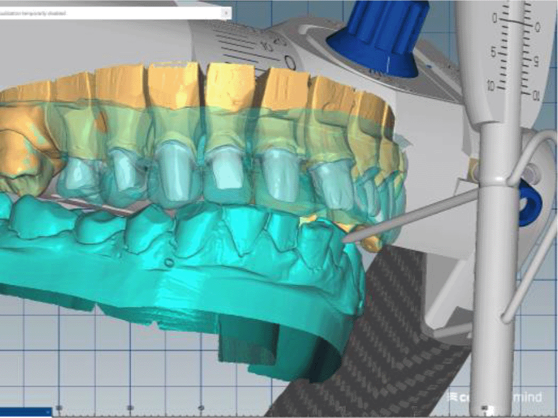Viewport: 558px width, 418px height.
Task: Dismiss the 'temporarily disabled' notification bar
Action: [226, 12]
